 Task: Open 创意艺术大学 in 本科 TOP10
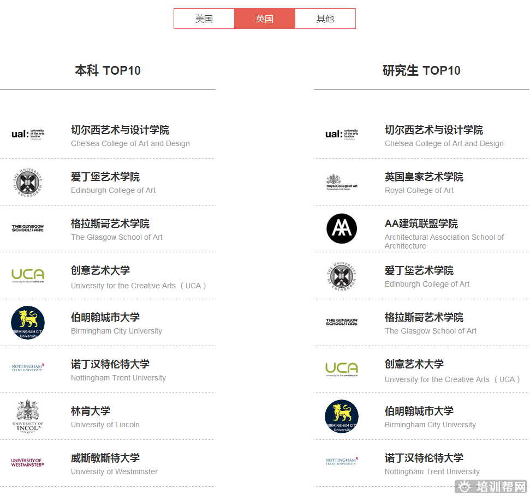[100, 270]
